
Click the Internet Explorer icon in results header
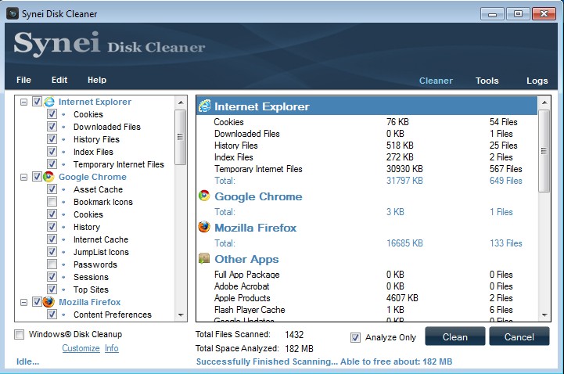pyautogui.click(x=205, y=106)
